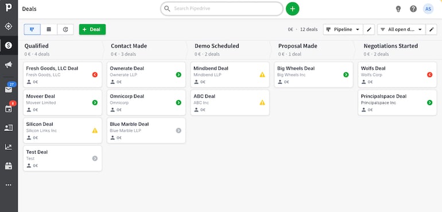Click the Ownerate LLP organization name
This screenshot has height=212, width=442.
click(123, 75)
